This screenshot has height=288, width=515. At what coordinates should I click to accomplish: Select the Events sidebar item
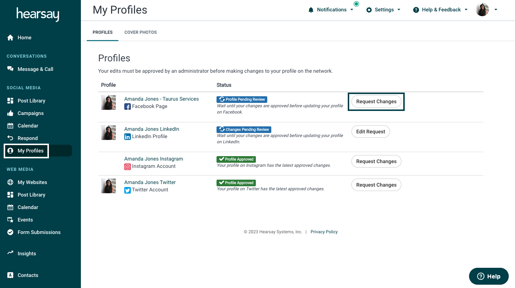[25, 220]
